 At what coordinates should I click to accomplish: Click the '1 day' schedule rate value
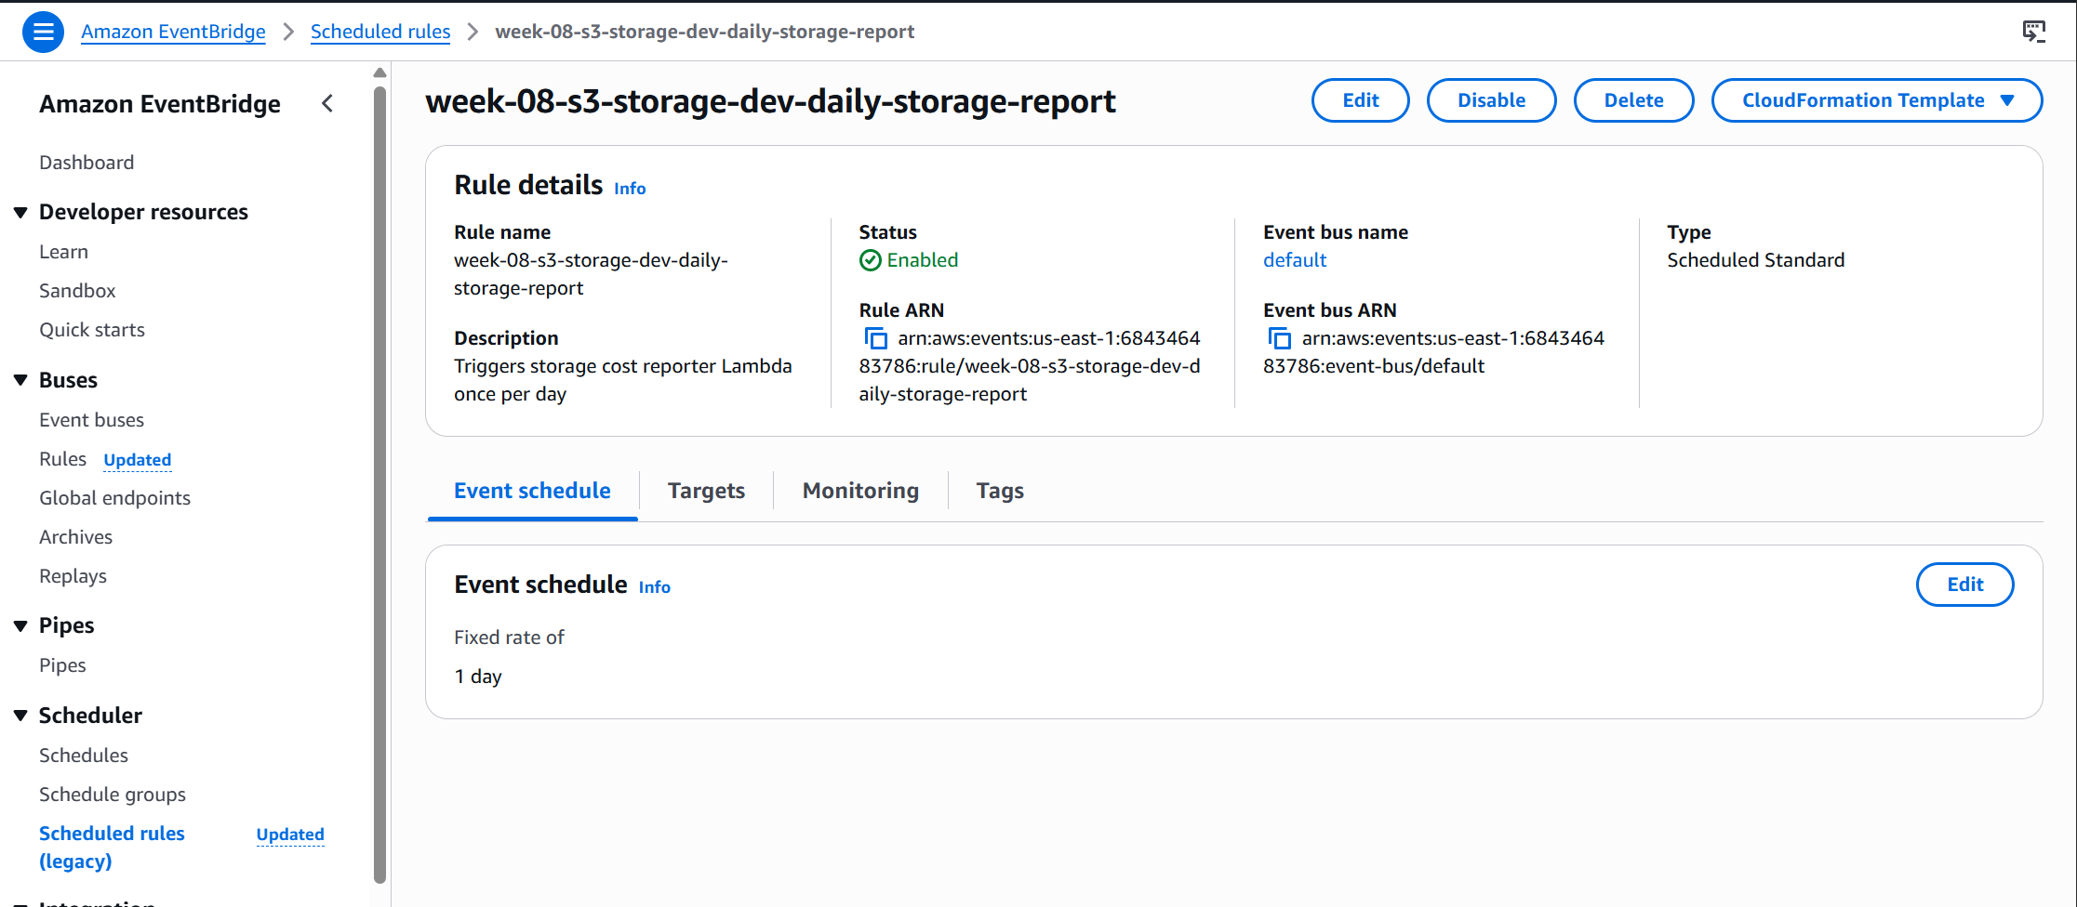pos(478,677)
